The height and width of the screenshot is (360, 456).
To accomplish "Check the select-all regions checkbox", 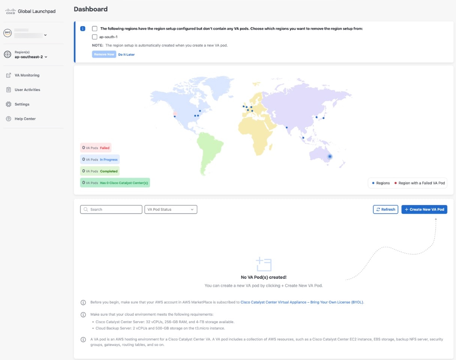I will pyautogui.click(x=94, y=28).
